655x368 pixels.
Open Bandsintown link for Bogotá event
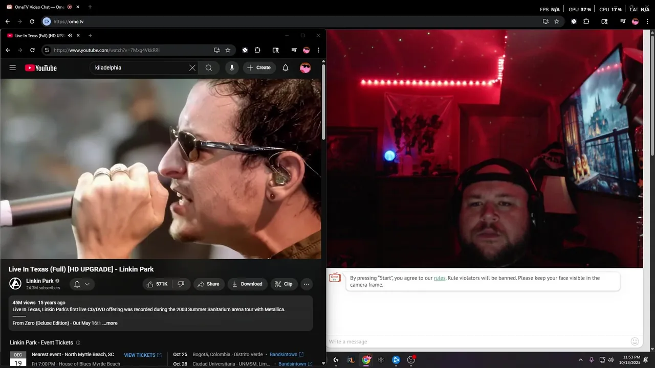tap(287, 354)
